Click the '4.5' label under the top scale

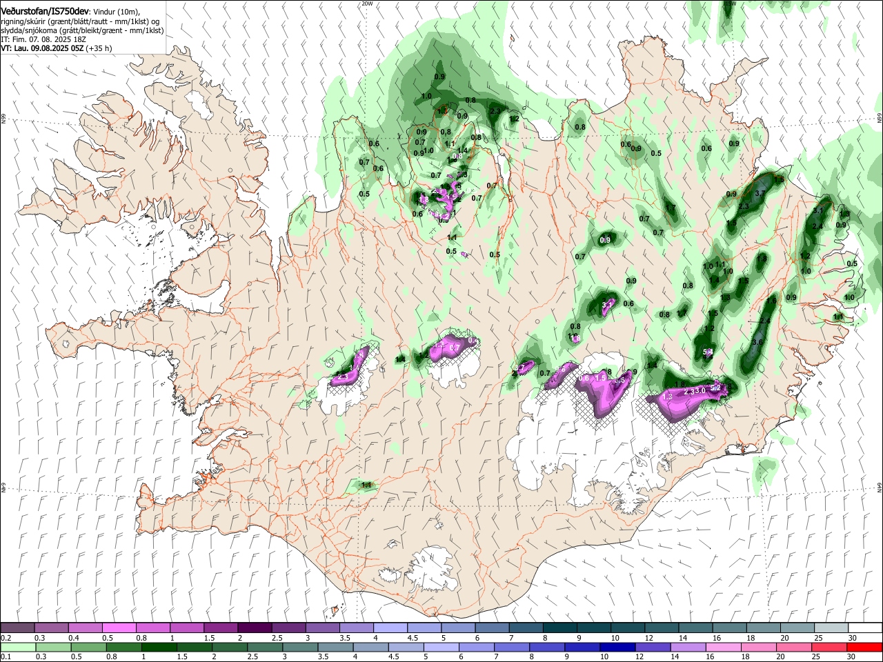point(413,638)
